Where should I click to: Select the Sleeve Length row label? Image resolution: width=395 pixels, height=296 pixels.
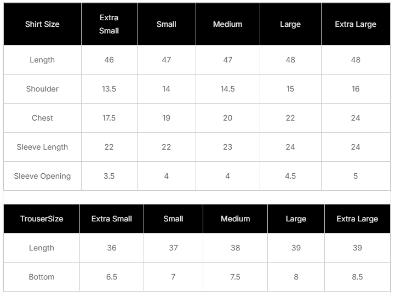42,147
